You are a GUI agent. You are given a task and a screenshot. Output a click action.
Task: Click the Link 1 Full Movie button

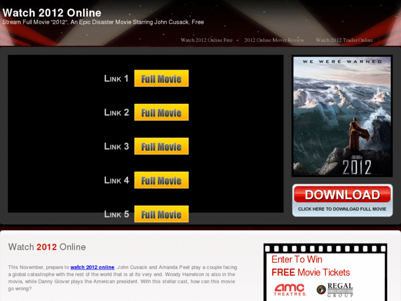pos(162,78)
